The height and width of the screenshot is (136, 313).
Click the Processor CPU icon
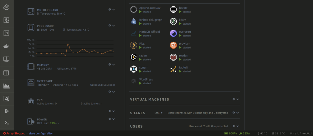tap(31, 28)
